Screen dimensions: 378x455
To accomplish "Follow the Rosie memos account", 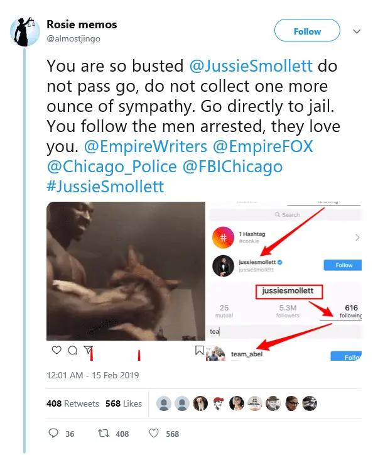I will pos(307,30).
